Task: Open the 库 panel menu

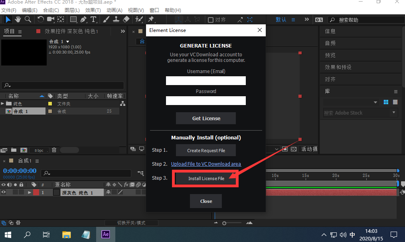Action: click(395, 91)
